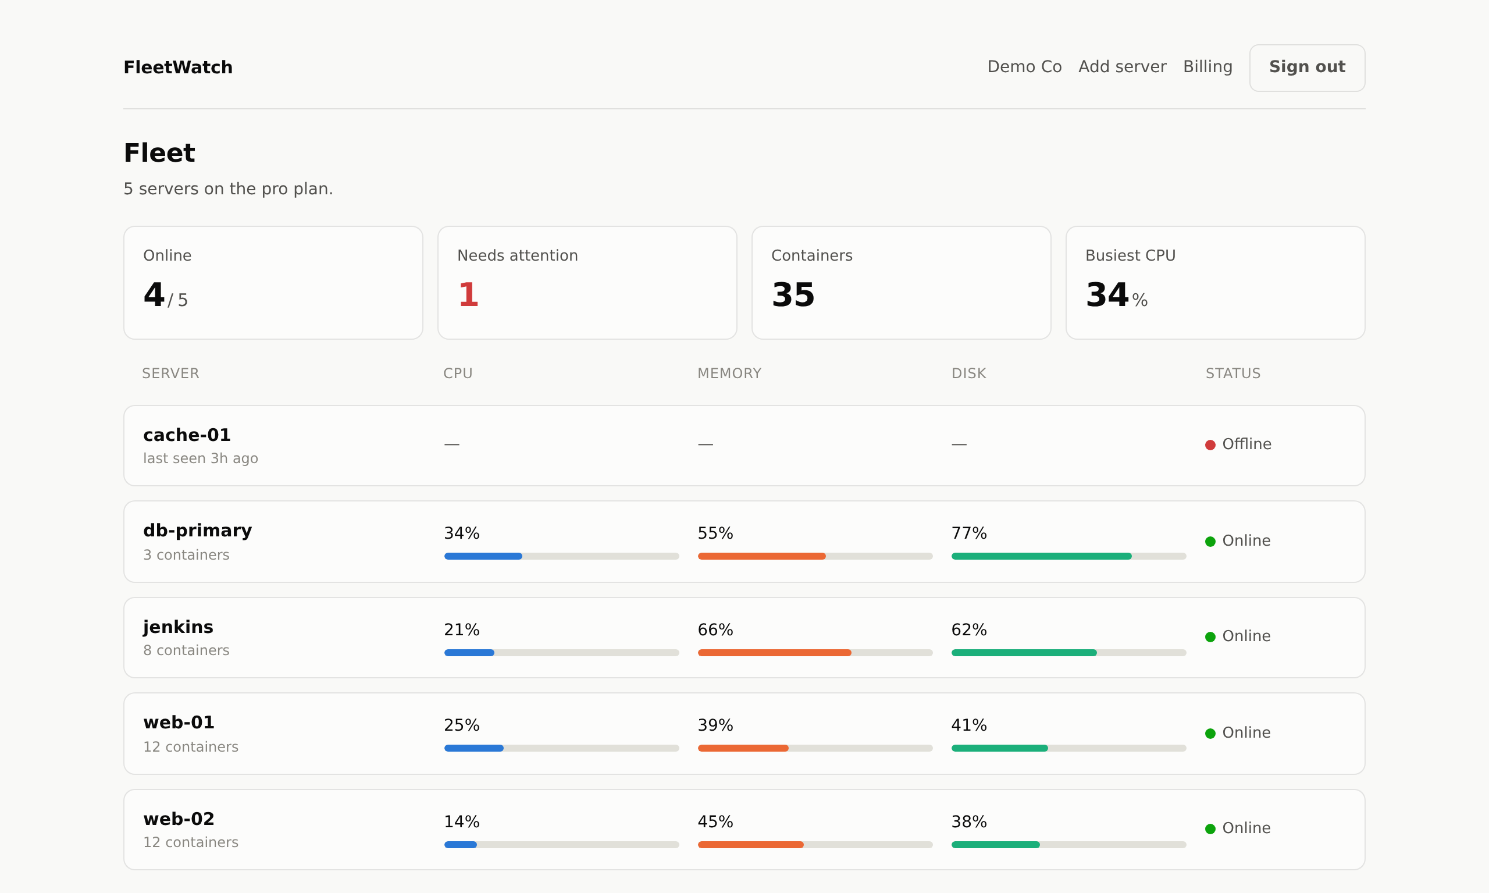Click the web-01 disk 41% bar
1489x893 pixels.
tap(1068, 748)
